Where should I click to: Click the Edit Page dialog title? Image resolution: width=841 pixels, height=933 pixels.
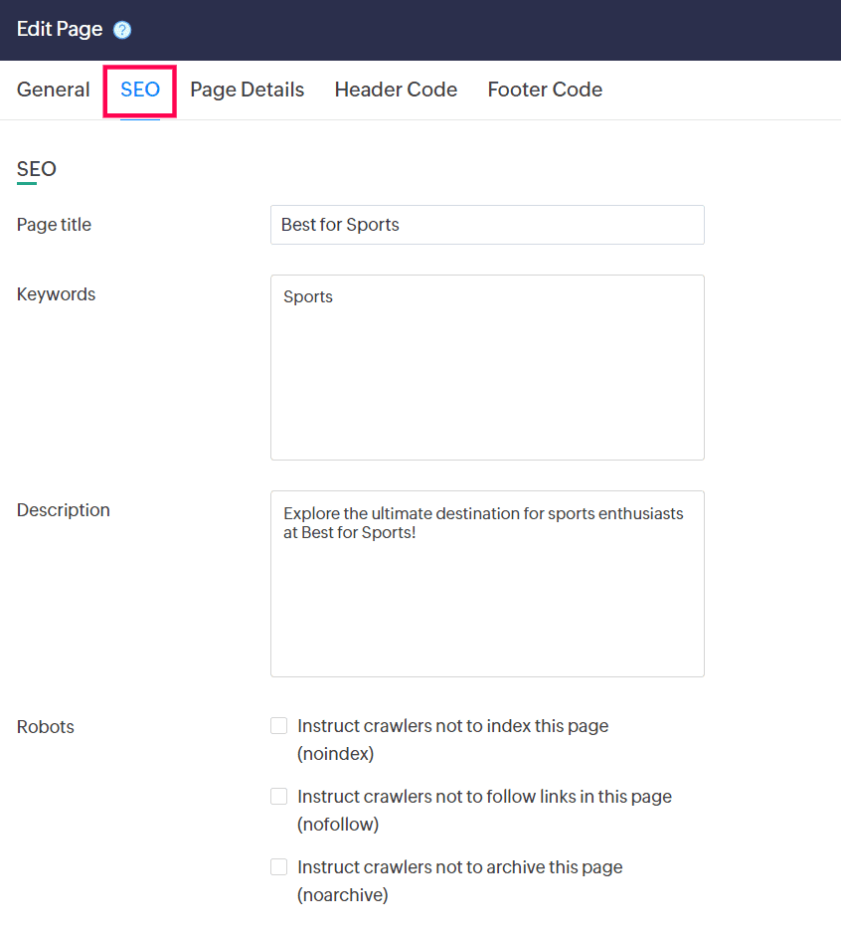click(x=60, y=29)
